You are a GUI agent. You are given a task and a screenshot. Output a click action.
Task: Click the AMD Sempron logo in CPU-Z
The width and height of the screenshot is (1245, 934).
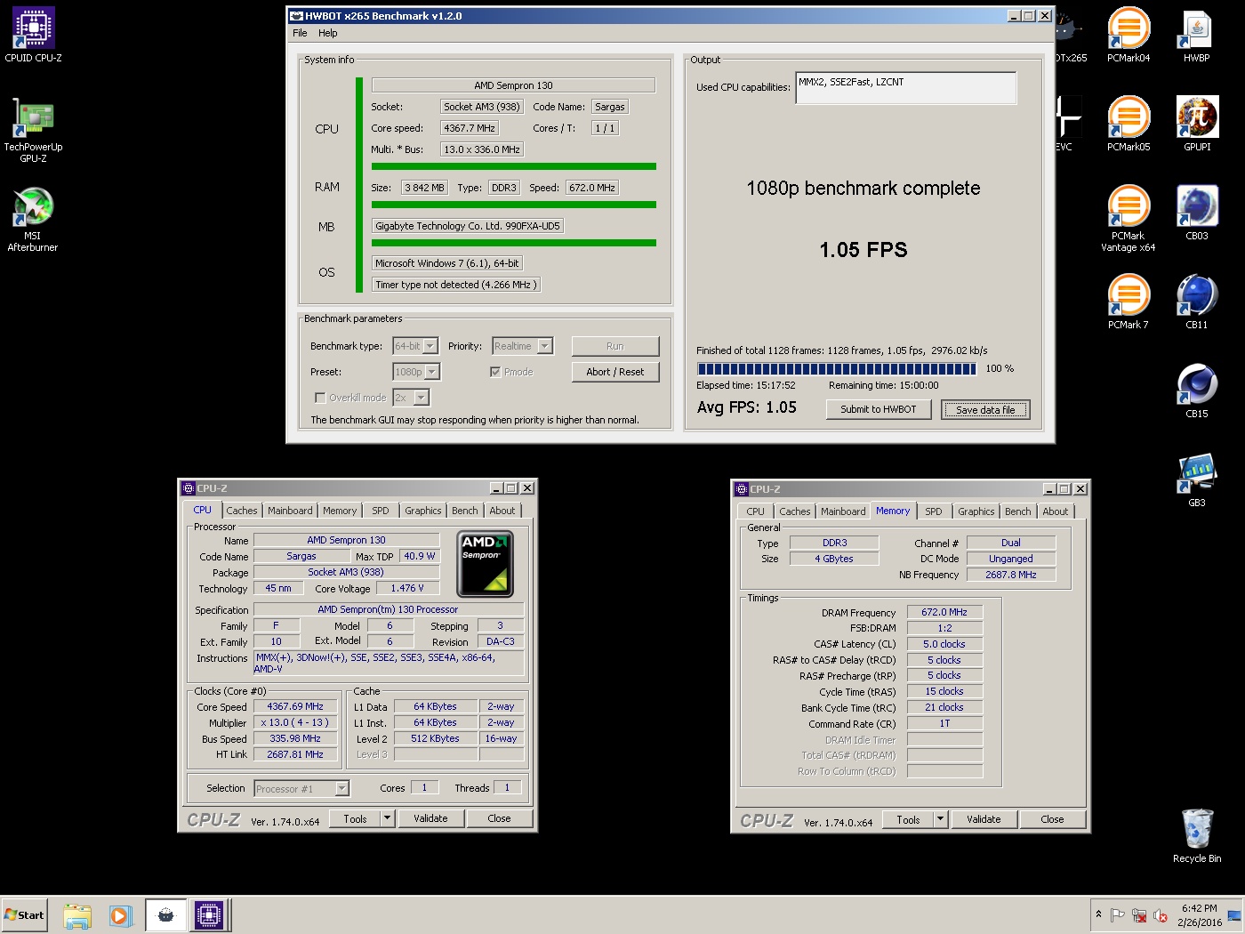[485, 564]
